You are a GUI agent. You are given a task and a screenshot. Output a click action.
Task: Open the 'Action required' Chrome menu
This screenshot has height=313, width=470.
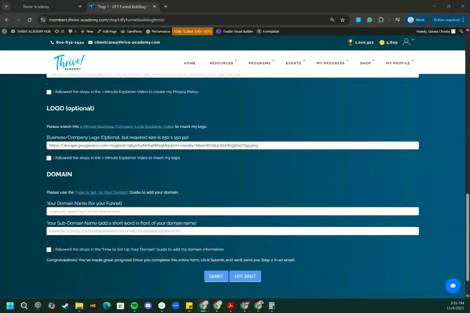449,20
